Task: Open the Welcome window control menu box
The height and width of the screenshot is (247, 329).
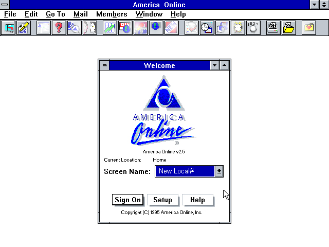Action: click(104, 65)
